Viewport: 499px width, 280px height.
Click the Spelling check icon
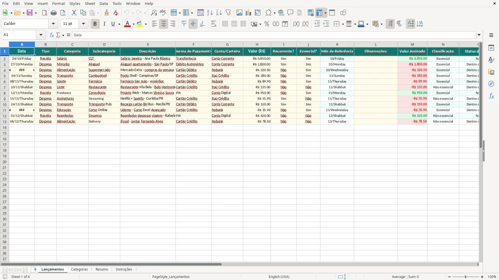click(163, 13)
